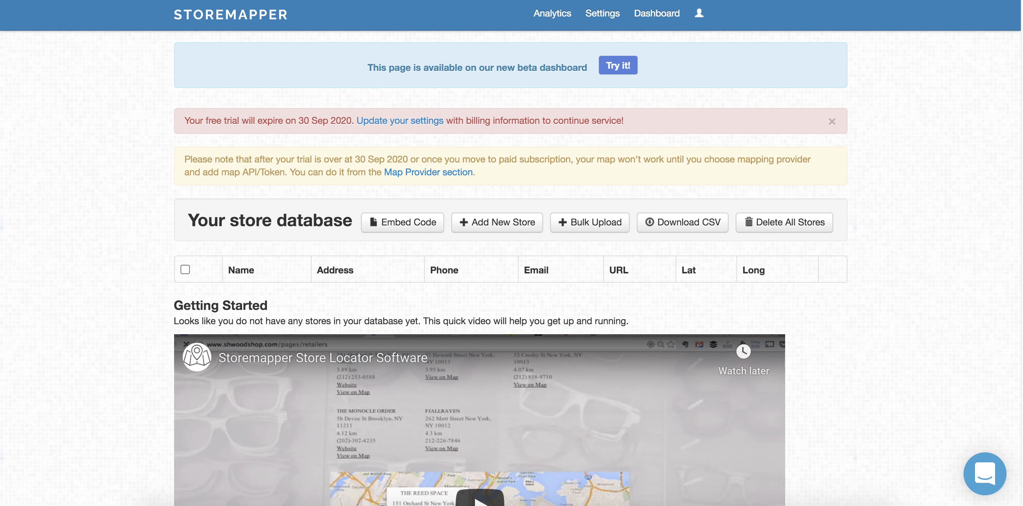Screen dimensions: 1023x506
Task: Click the Getting Started heading
Action: 220,305
